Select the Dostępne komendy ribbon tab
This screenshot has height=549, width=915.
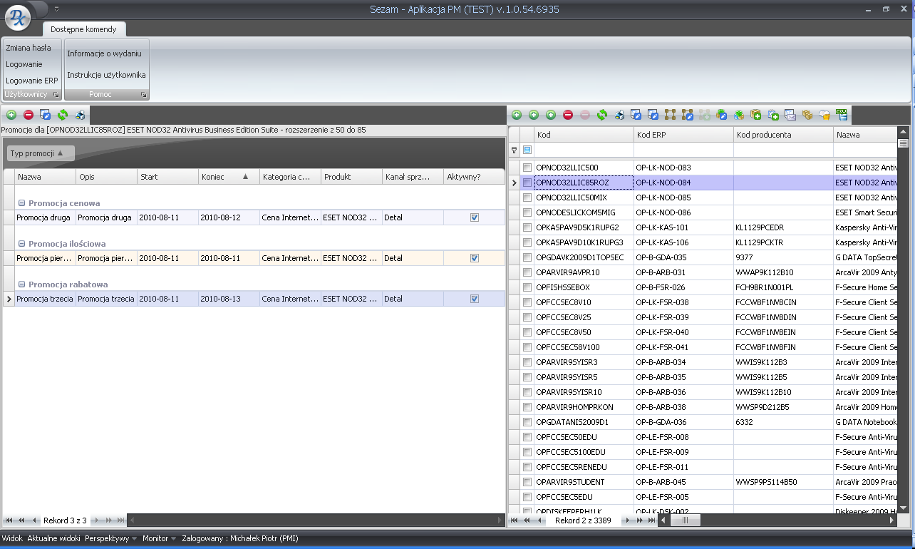[x=83, y=29]
